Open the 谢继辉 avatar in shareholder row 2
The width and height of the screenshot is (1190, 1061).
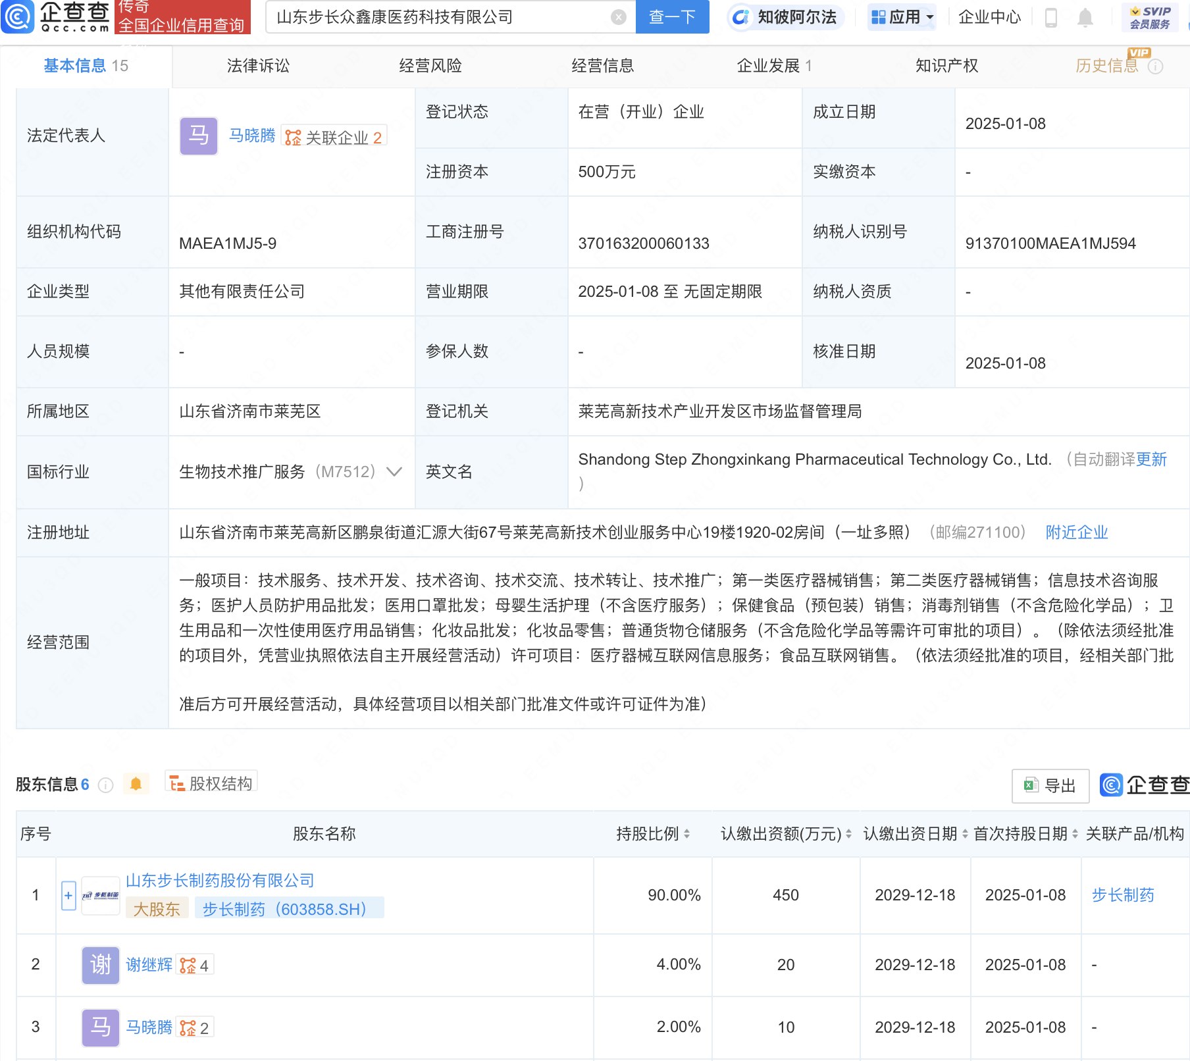tap(101, 965)
